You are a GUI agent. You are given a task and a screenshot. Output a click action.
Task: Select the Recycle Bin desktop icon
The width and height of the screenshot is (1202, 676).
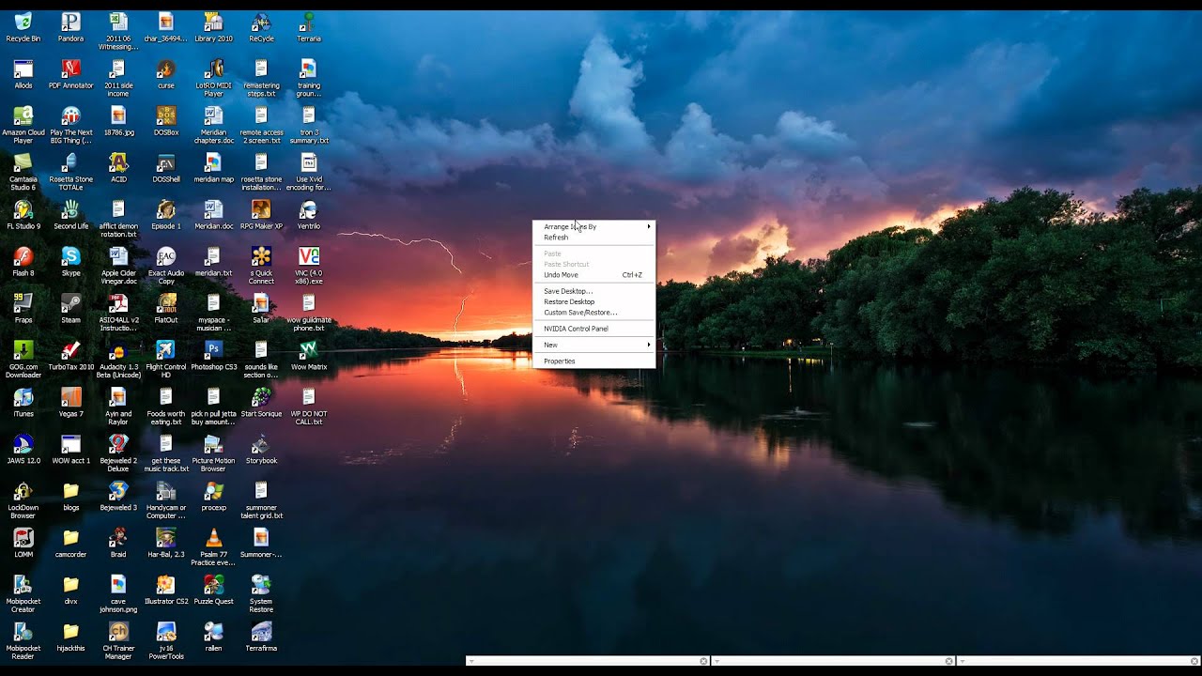(x=23, y=27)
